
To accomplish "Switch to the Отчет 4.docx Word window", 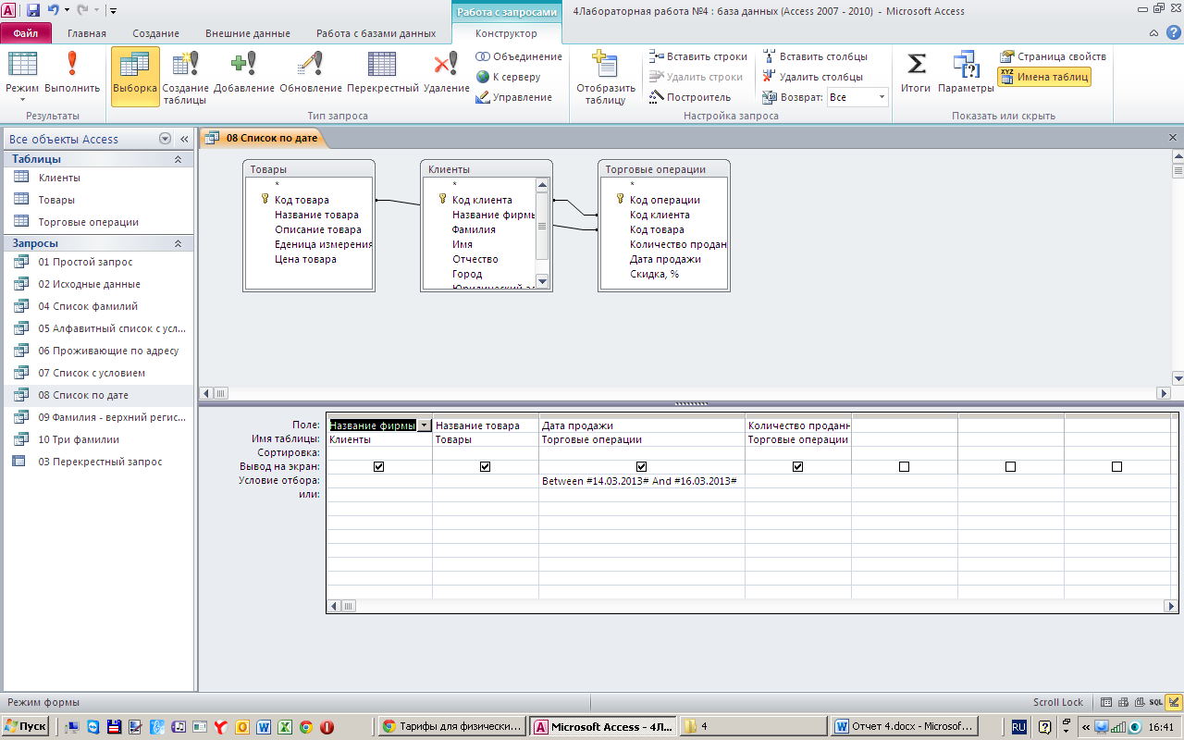I will pyautogui.click(x=905, y=727).
